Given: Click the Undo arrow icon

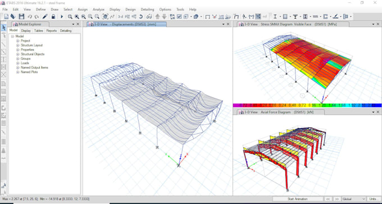Looking at the screenshot, I should click(x=30, y=17).
